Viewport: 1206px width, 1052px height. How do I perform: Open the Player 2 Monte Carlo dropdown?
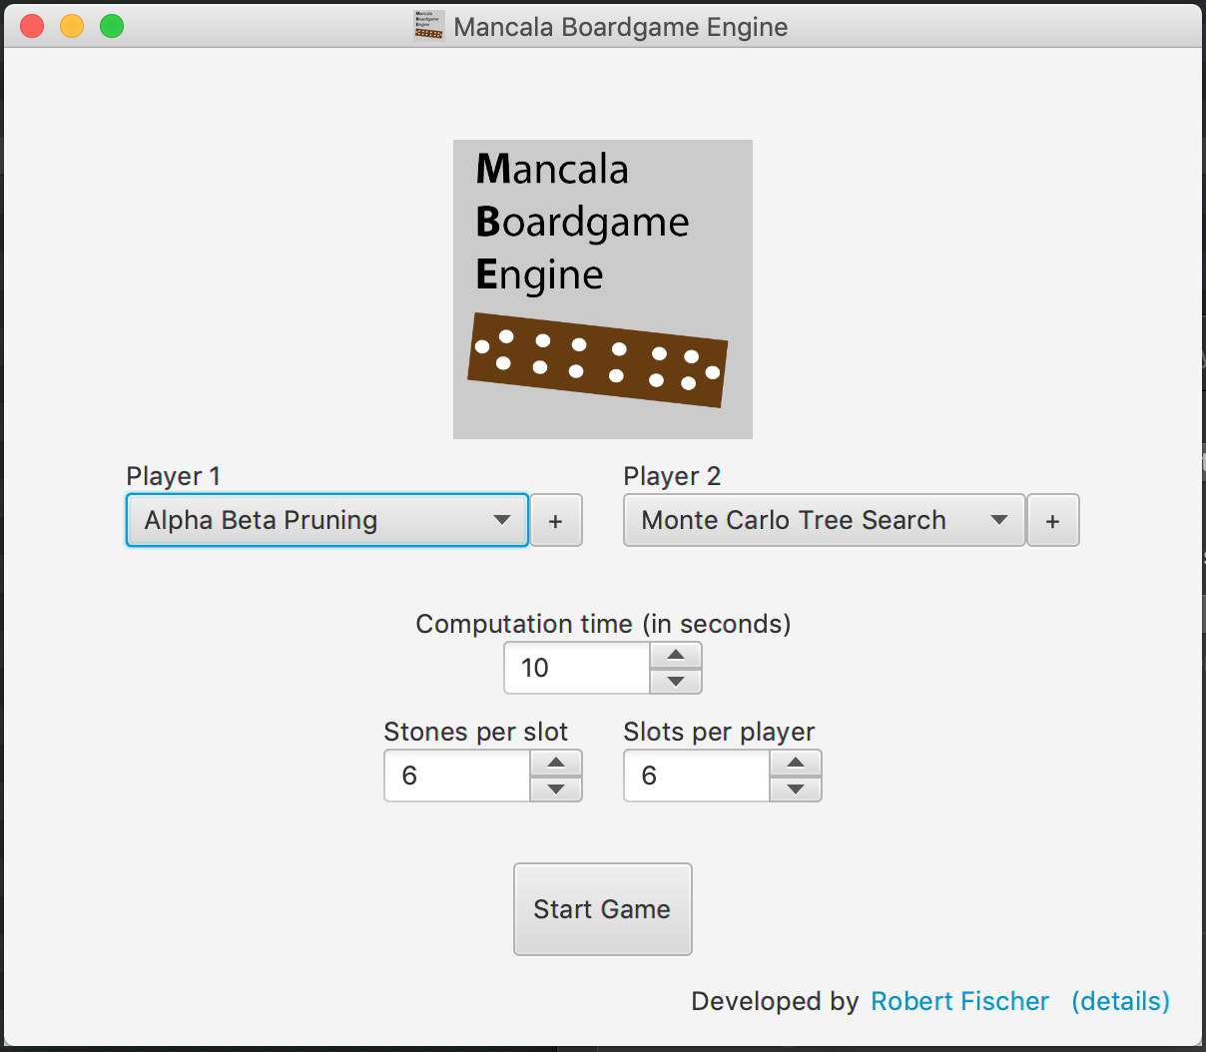click(x=824, y=520)
